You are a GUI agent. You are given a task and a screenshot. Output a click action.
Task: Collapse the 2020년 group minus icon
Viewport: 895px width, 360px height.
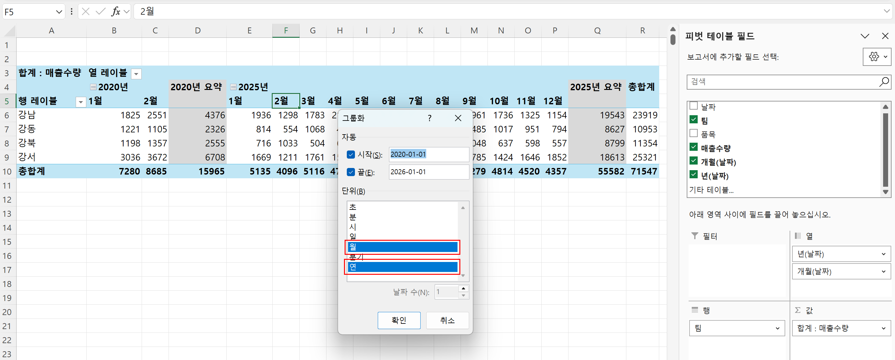pyautogui.click(x=93, y=87)
